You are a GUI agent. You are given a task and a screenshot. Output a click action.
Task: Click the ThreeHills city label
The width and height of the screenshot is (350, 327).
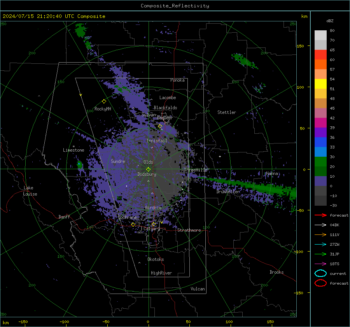coord(196,170)
